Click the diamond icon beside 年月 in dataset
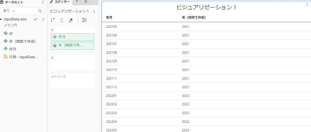Viewport: 311px width, 132px height. click(5, 49)
